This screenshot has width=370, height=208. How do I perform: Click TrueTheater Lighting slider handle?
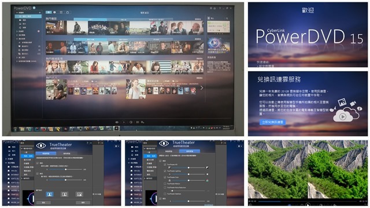point(188,174)
